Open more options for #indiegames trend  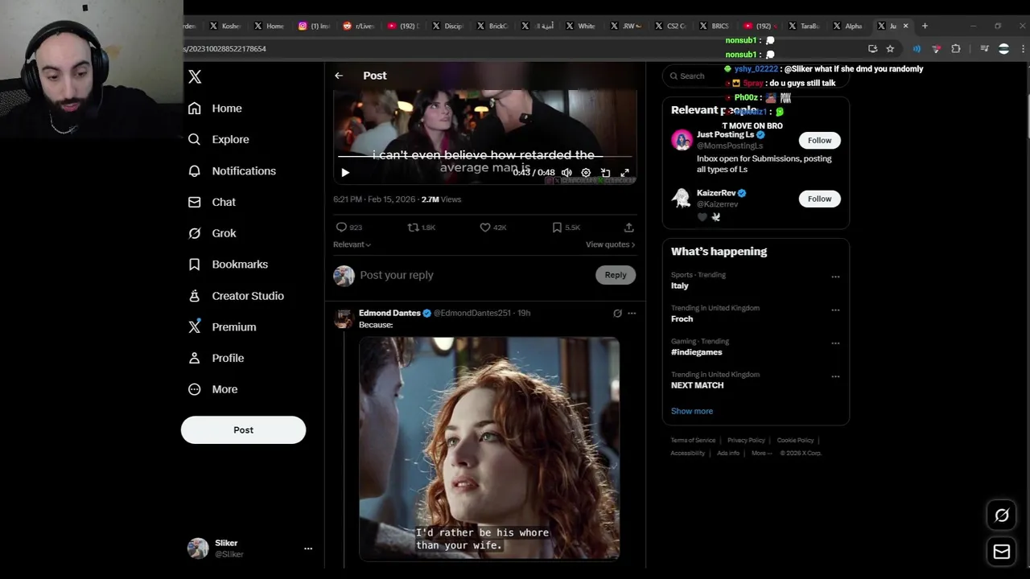point(835,343)
